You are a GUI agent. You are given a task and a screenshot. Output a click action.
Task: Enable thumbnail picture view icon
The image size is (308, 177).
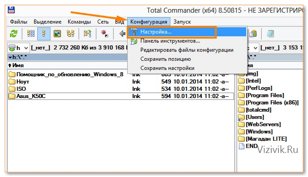[x=57, y=34]
